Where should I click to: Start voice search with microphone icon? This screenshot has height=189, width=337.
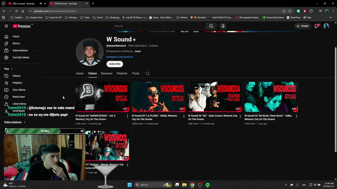(x=223, y=26)
